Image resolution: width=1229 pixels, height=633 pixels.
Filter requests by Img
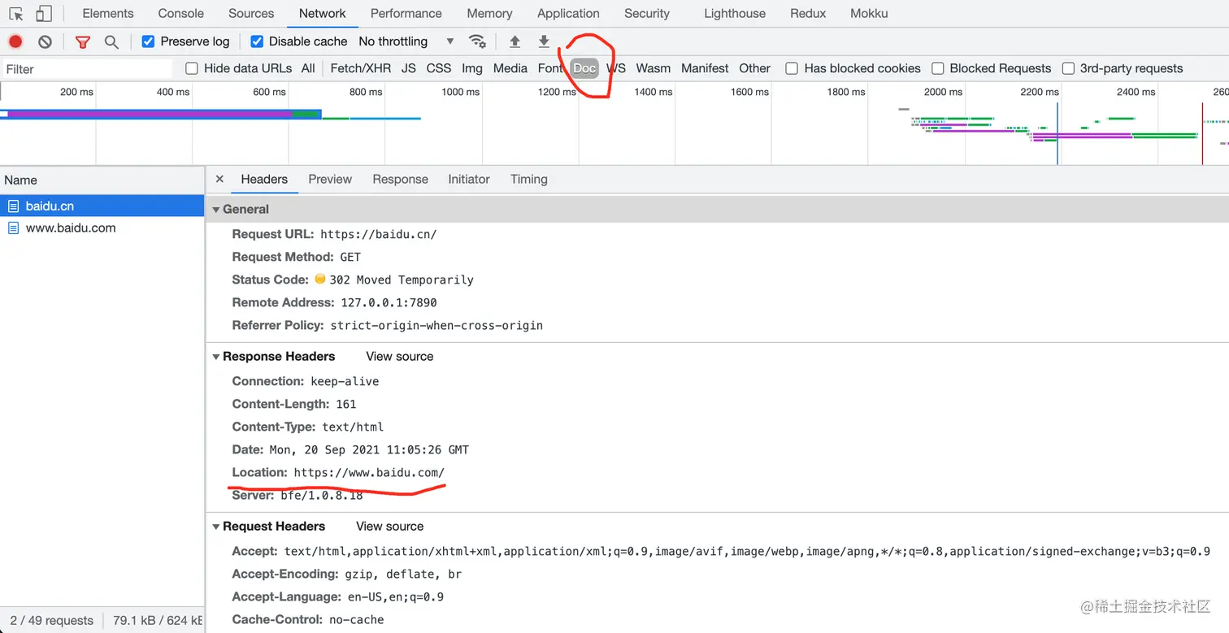pos(472,68)
